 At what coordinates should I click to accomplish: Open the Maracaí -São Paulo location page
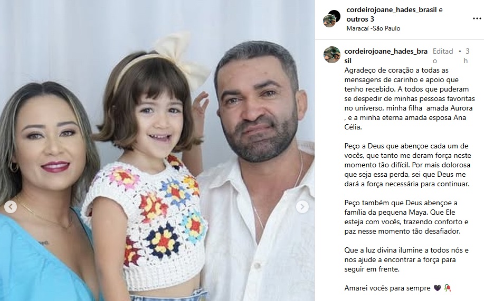[373, 28]
